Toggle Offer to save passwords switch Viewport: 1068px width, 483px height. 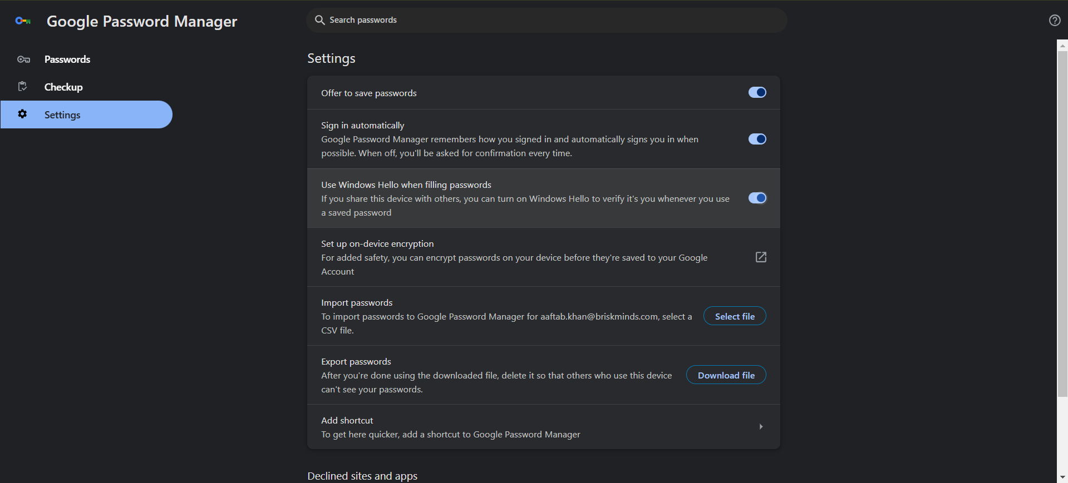tap(757, 92)
